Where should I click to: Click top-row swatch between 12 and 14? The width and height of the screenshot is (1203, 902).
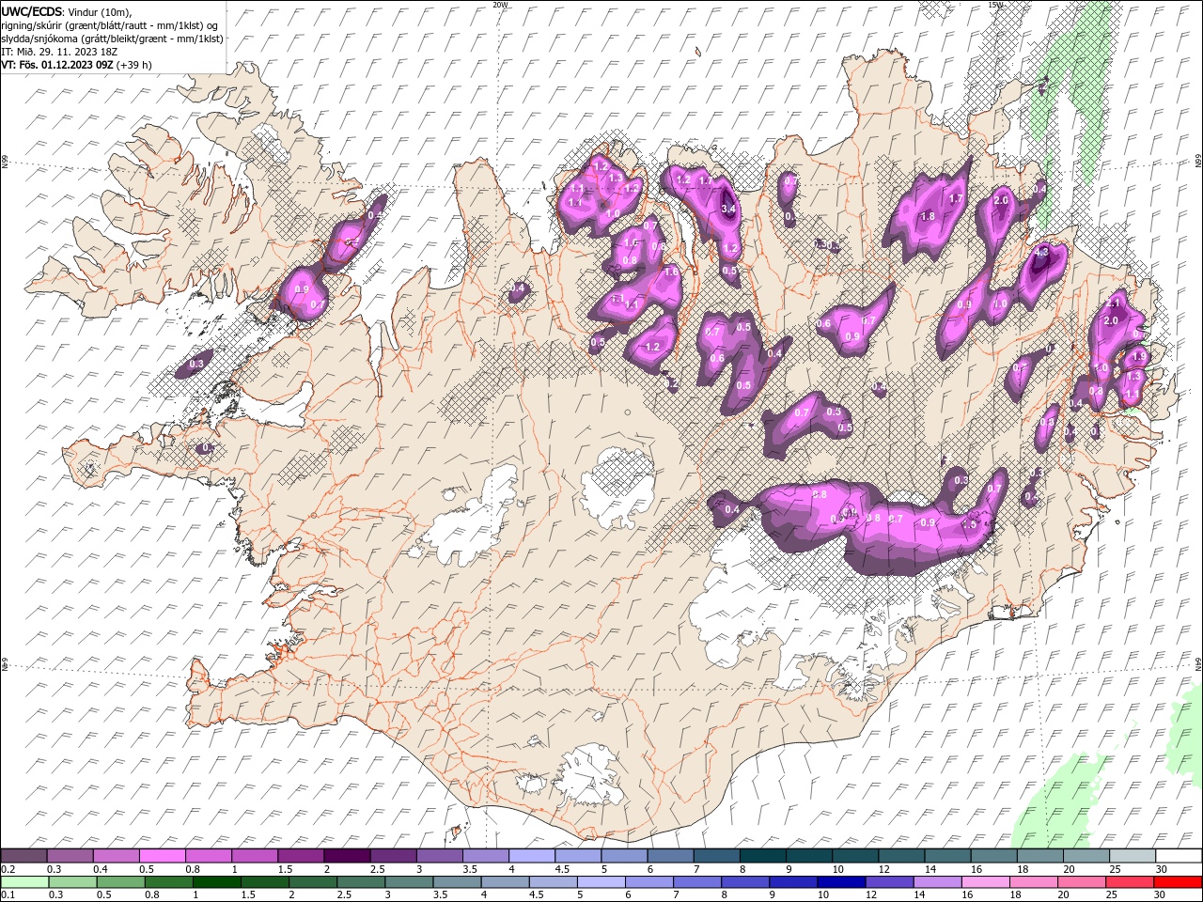point(901,855)
